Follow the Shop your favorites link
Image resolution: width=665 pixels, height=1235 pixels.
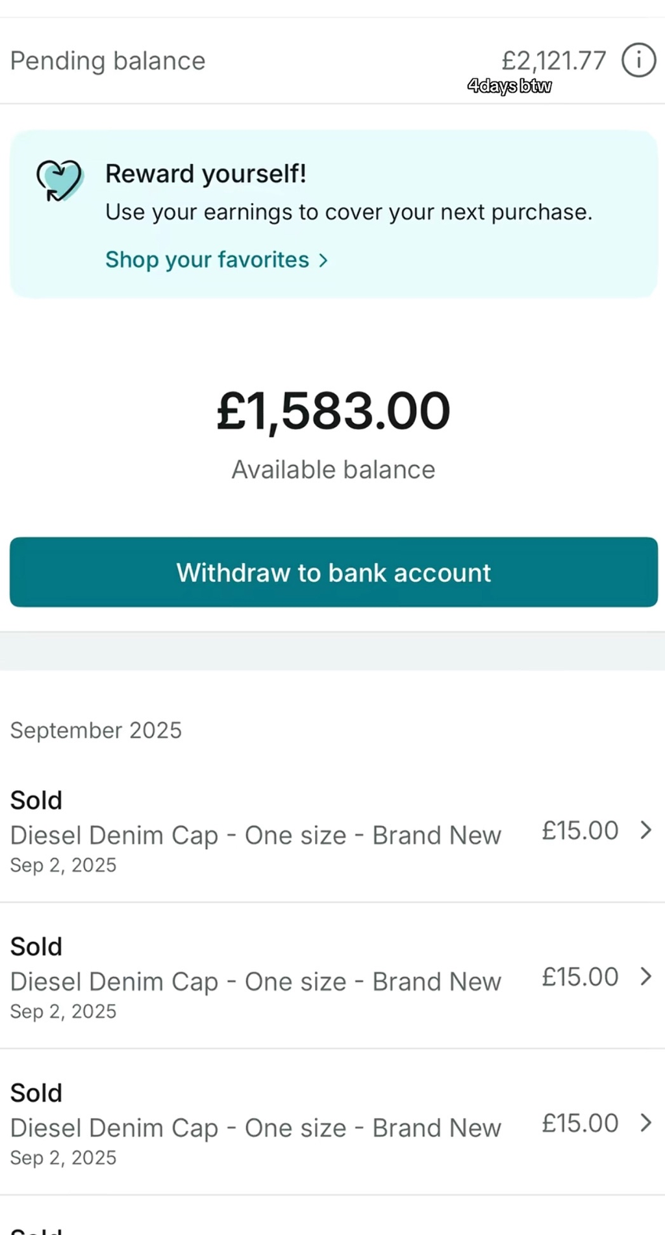click(207, 259)
